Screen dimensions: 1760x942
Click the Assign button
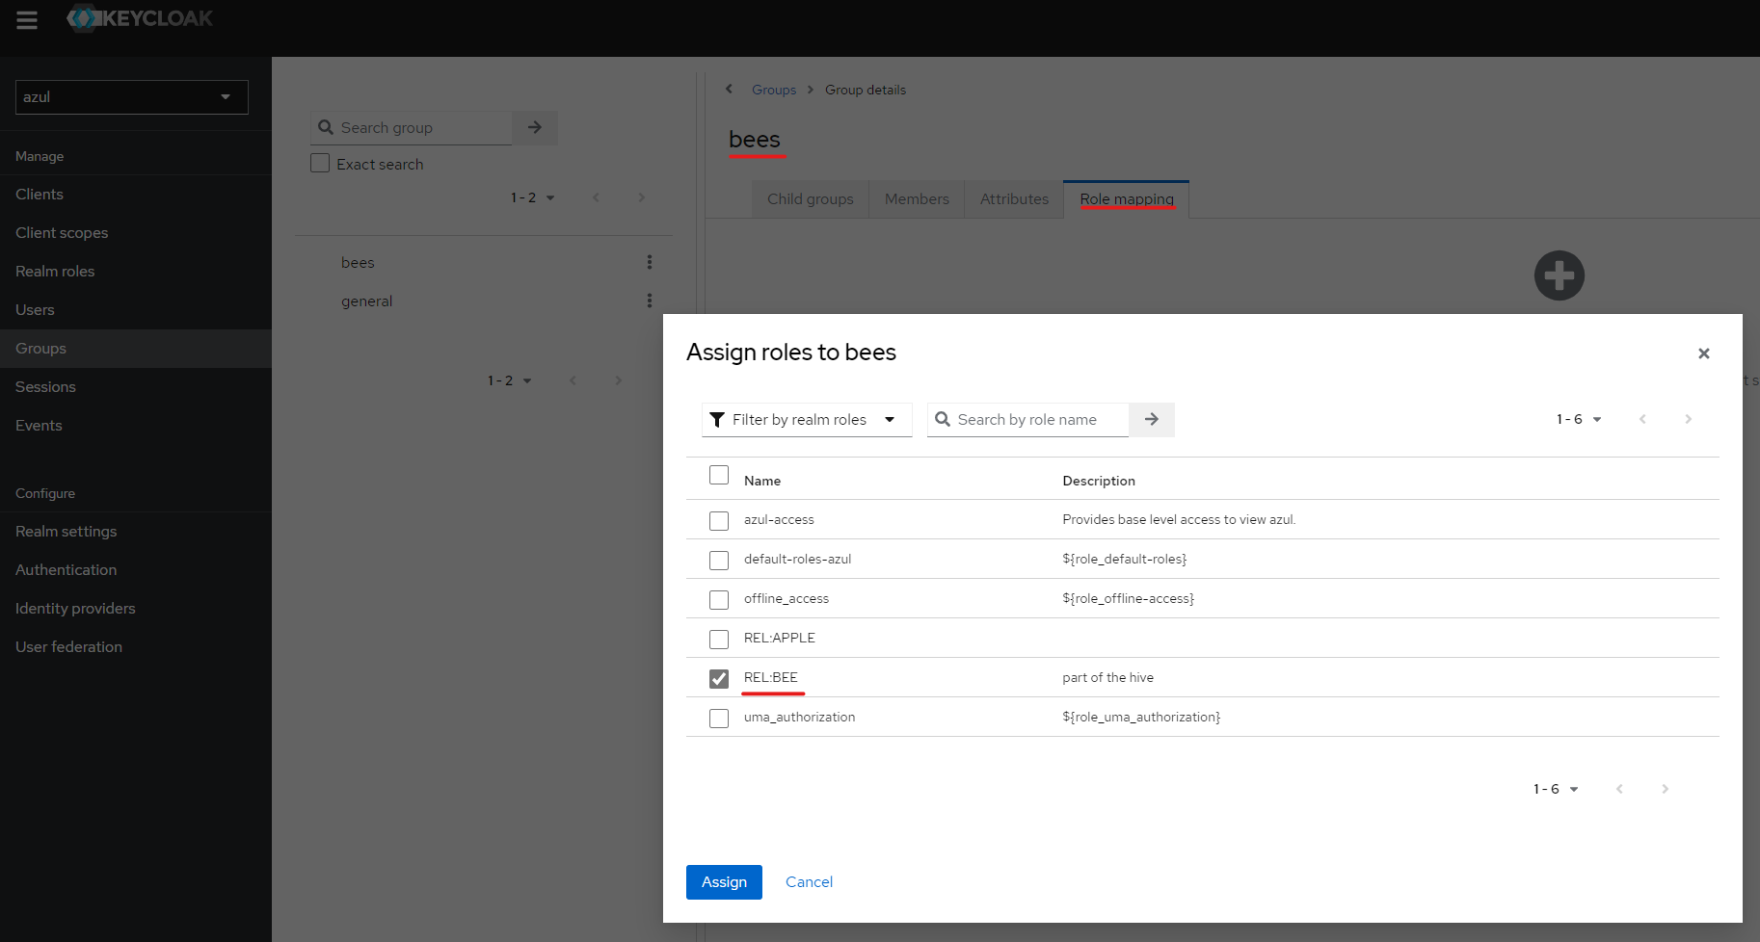click(723, 881)
